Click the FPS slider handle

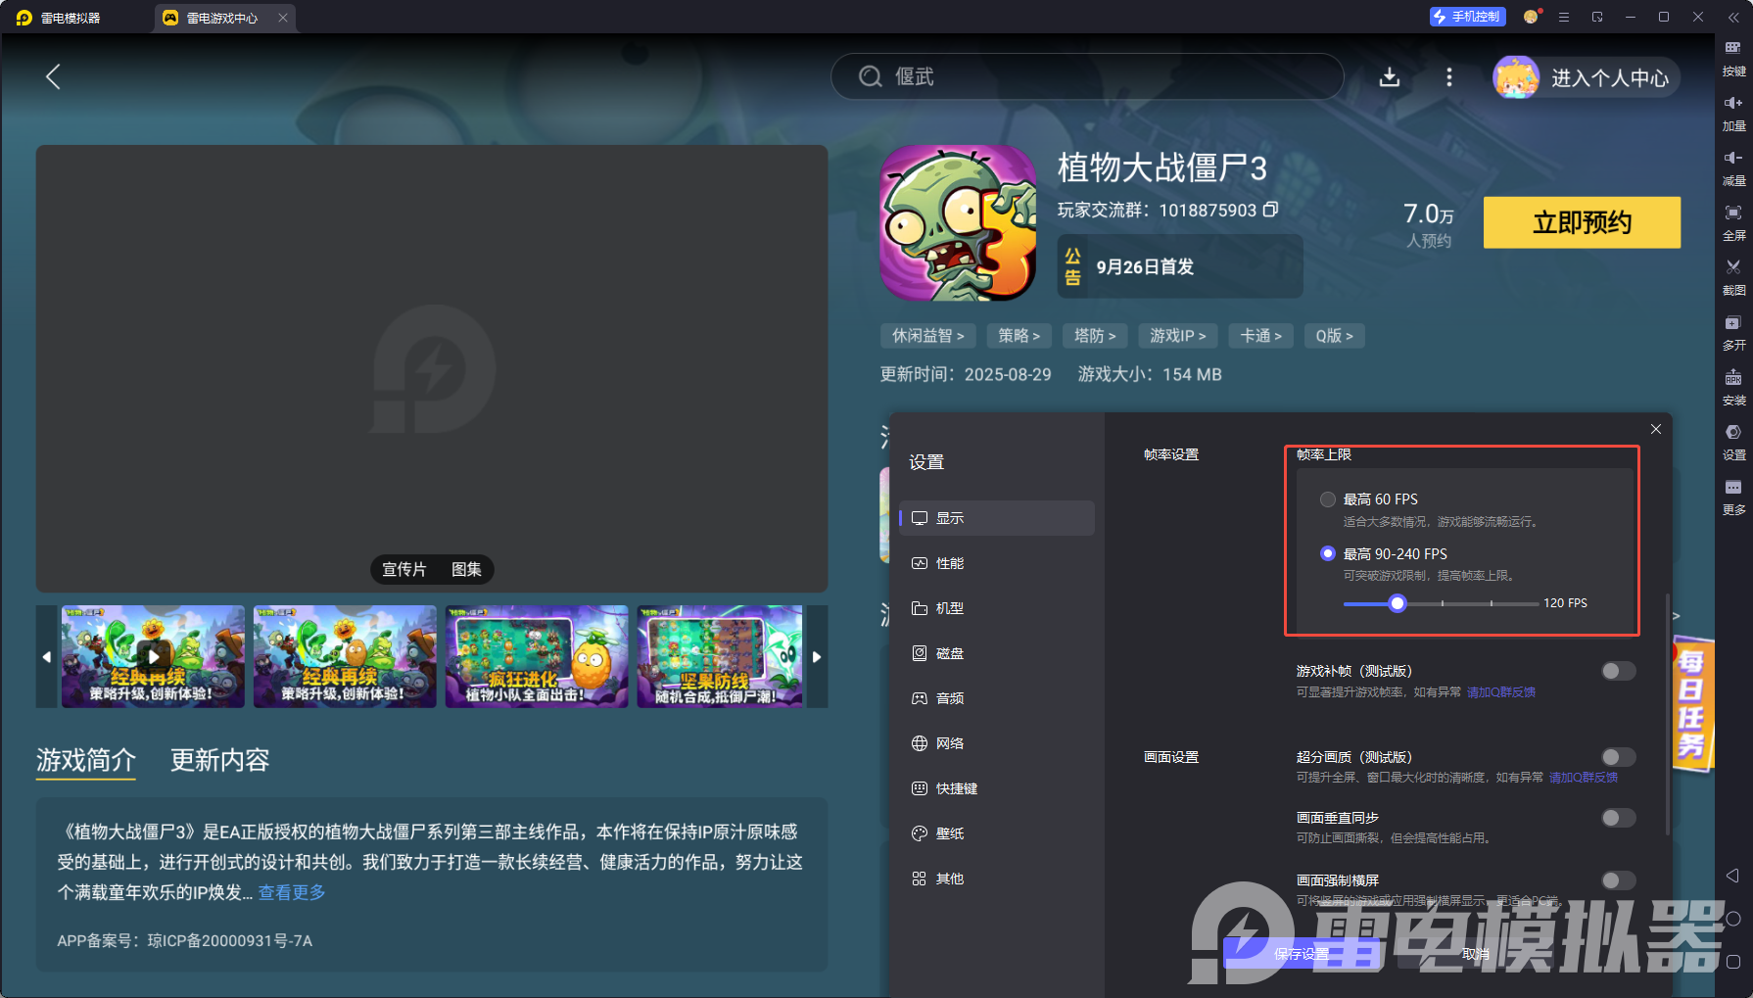click(1398, 603)
